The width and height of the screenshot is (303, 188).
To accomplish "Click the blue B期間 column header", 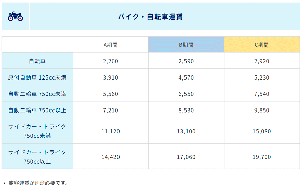I will 186,44.
